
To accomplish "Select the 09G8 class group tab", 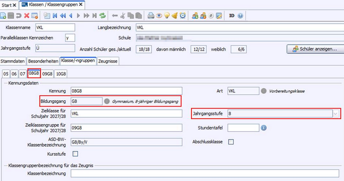I will 47,74.
